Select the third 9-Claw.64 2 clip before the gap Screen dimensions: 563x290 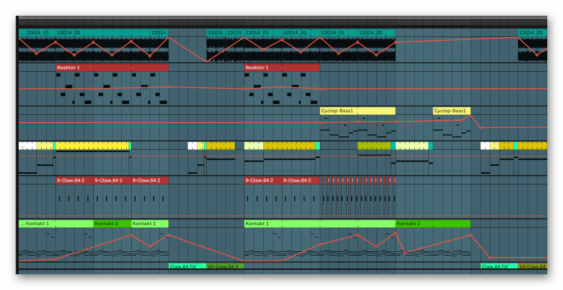150,180
